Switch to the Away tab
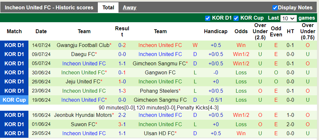319x140 pixels. coord(129,7)
